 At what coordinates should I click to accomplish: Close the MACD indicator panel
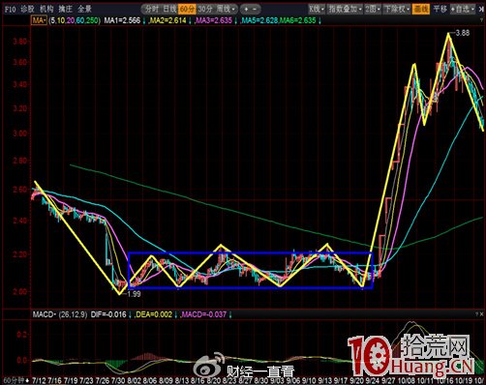pyautogui.click(x=482, y=313)
